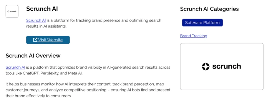269x110 pixels.
Task: Click the small scrunch logo thumbnail
Action: [12, 11]
